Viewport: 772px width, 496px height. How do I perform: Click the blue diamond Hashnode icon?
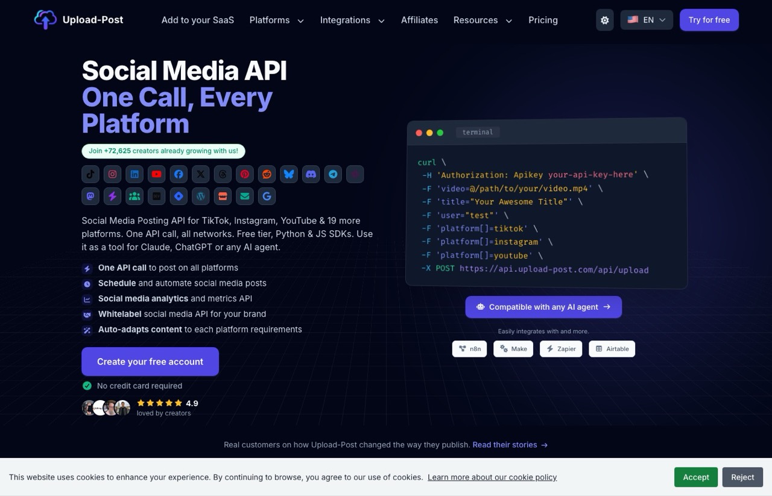click(179, 196)
